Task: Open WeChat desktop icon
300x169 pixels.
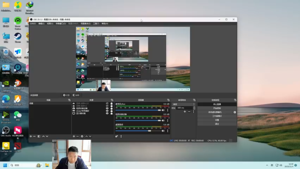Action: point(18,116)
